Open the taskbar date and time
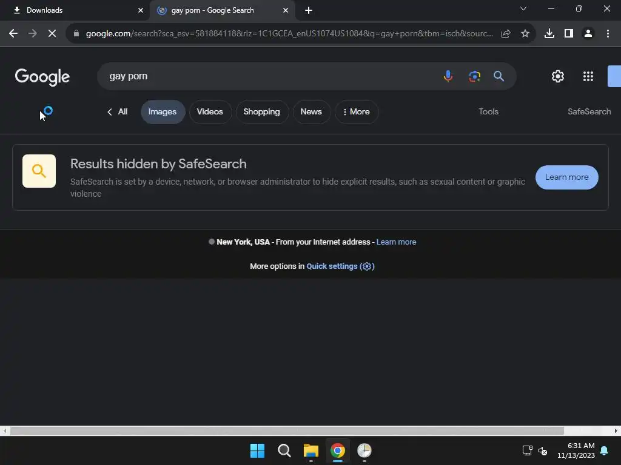This screenshot has width=621, height=465. (x=576, y=450)
